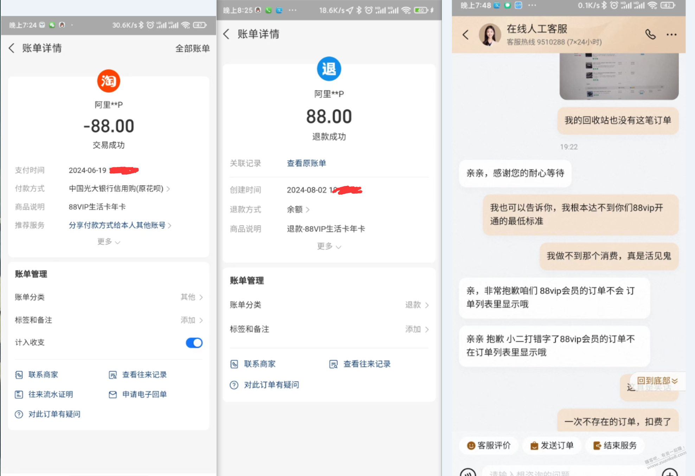Tap the blue 退 refund logo
The image size is (695, 476).
click(329, 69)
